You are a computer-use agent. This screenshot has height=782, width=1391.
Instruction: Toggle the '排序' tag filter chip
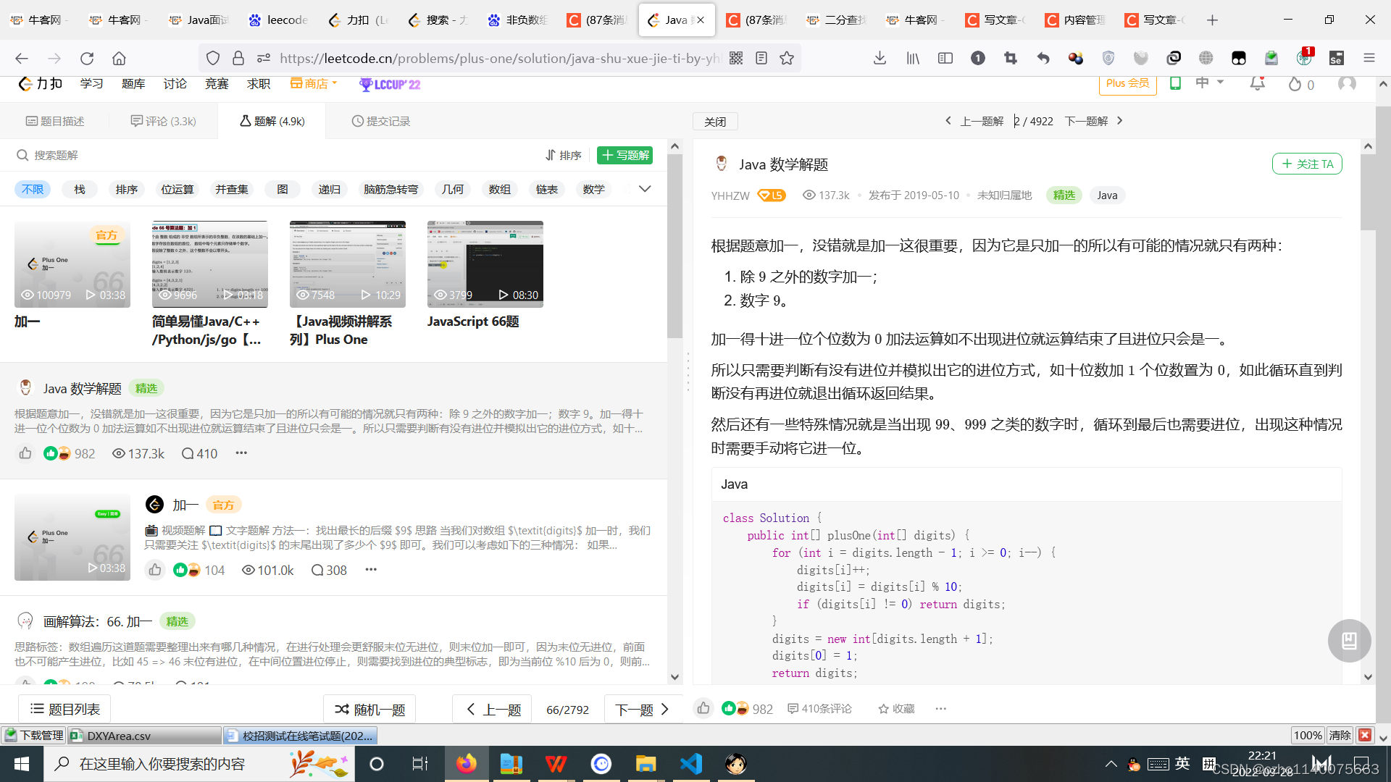(x=127, y=189)
